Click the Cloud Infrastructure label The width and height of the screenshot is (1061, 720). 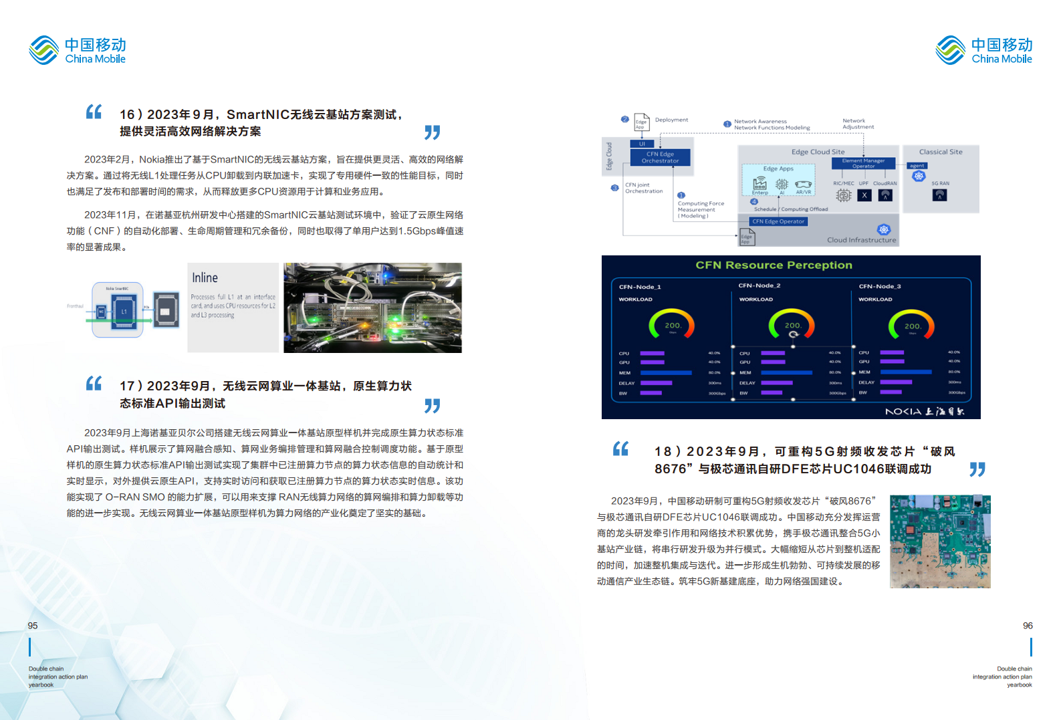pyautogui.click(x=861, y=240)
